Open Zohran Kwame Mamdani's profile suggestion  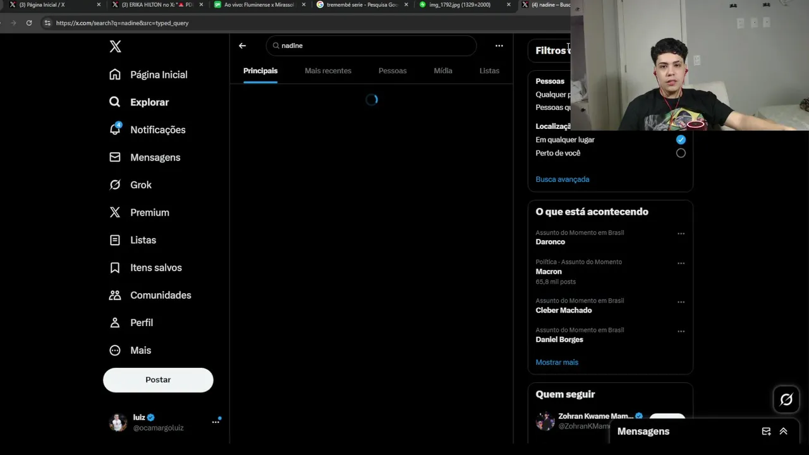pyautogui.click(x=595, y=416)
